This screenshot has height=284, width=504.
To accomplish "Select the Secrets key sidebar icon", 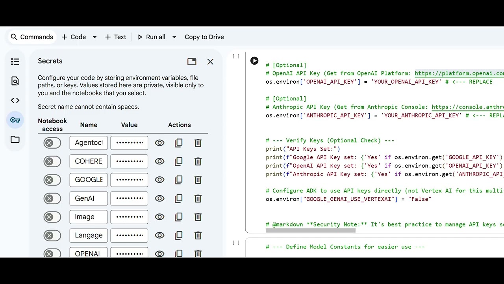I will [15, 120].
